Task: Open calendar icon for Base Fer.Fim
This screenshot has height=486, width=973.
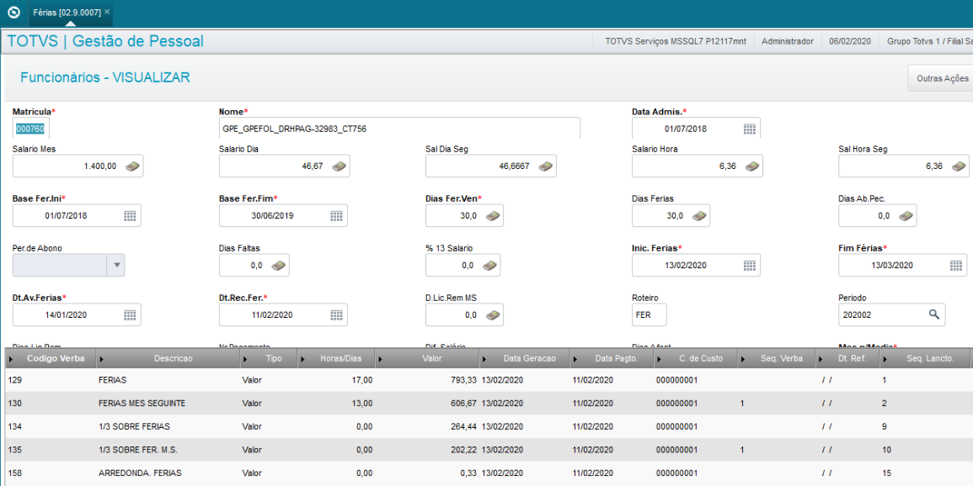Action: click(336, 215)
